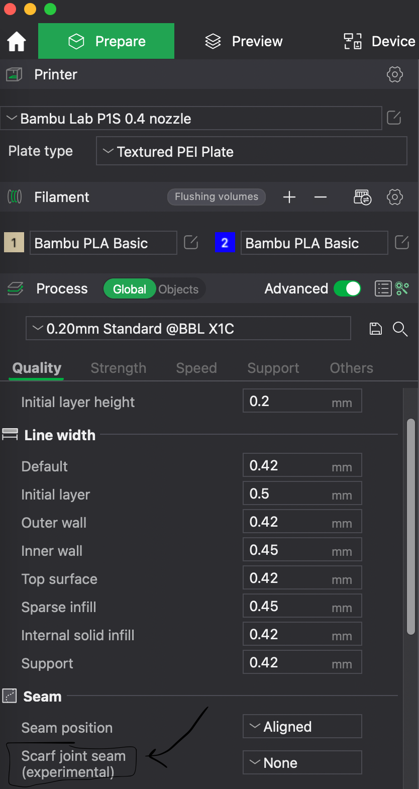The width and height of the screenshot is (419, 789).
Task: Switch process scope to Objects
Action: (x=178, y=289)
